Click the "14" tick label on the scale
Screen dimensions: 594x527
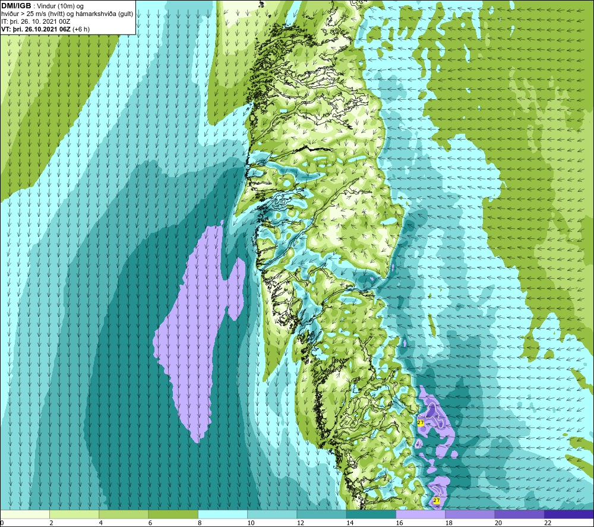pyautogui.click(x=350, y=523)
